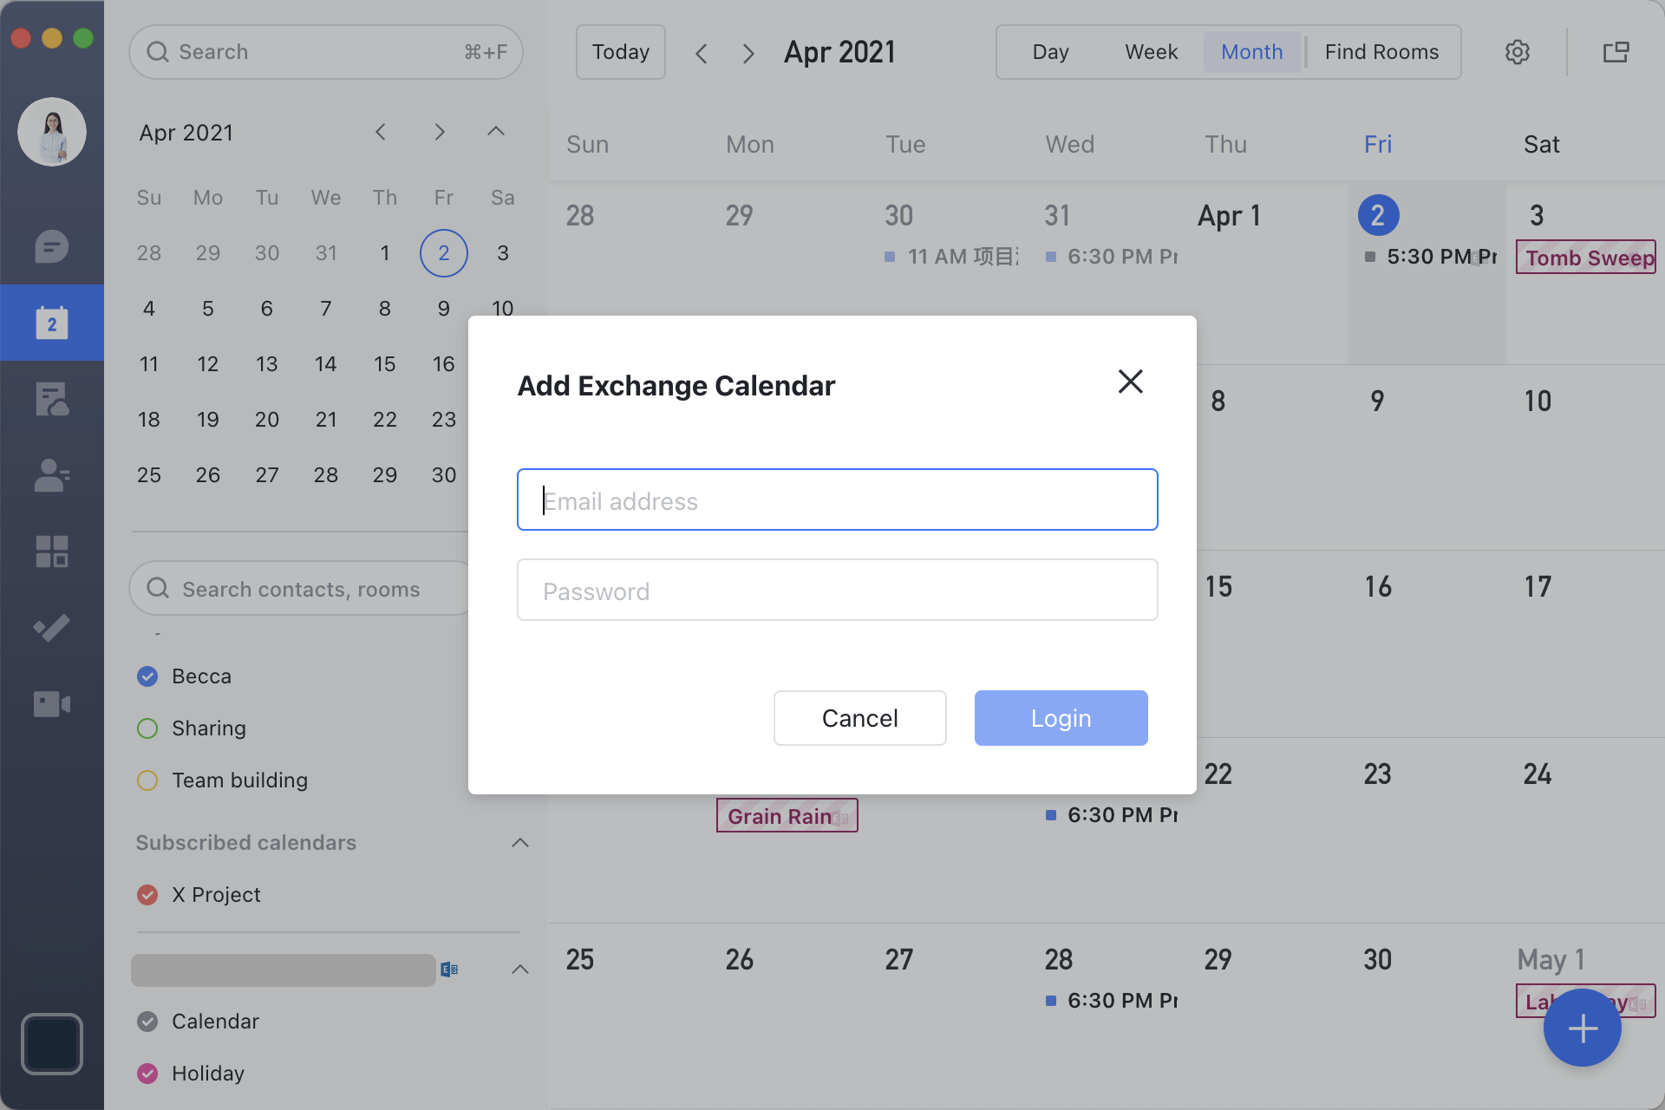This screenshot has height=1110, width=1665.
Task: Click the blue plus create-event button
Action: pos(1582,1028)
